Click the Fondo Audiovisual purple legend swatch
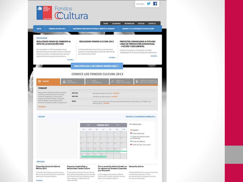Viewport: 243px width, 182px height. coord(131,133)
